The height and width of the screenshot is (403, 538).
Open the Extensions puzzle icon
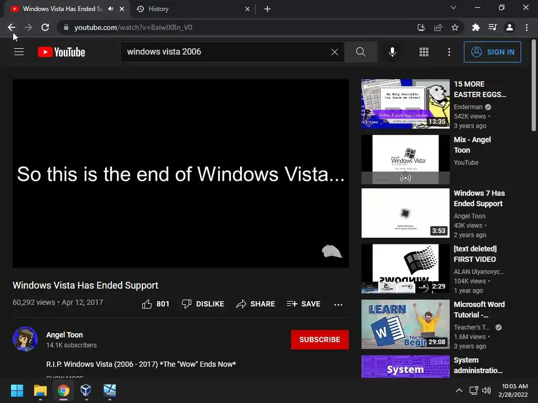tap(475, 27)
